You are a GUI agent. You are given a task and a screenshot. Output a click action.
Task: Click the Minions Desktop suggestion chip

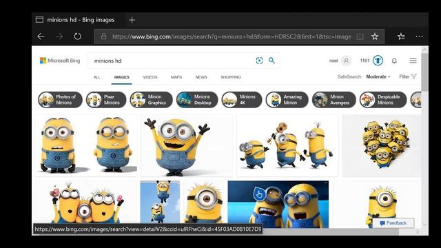click(x=197, y=99)
